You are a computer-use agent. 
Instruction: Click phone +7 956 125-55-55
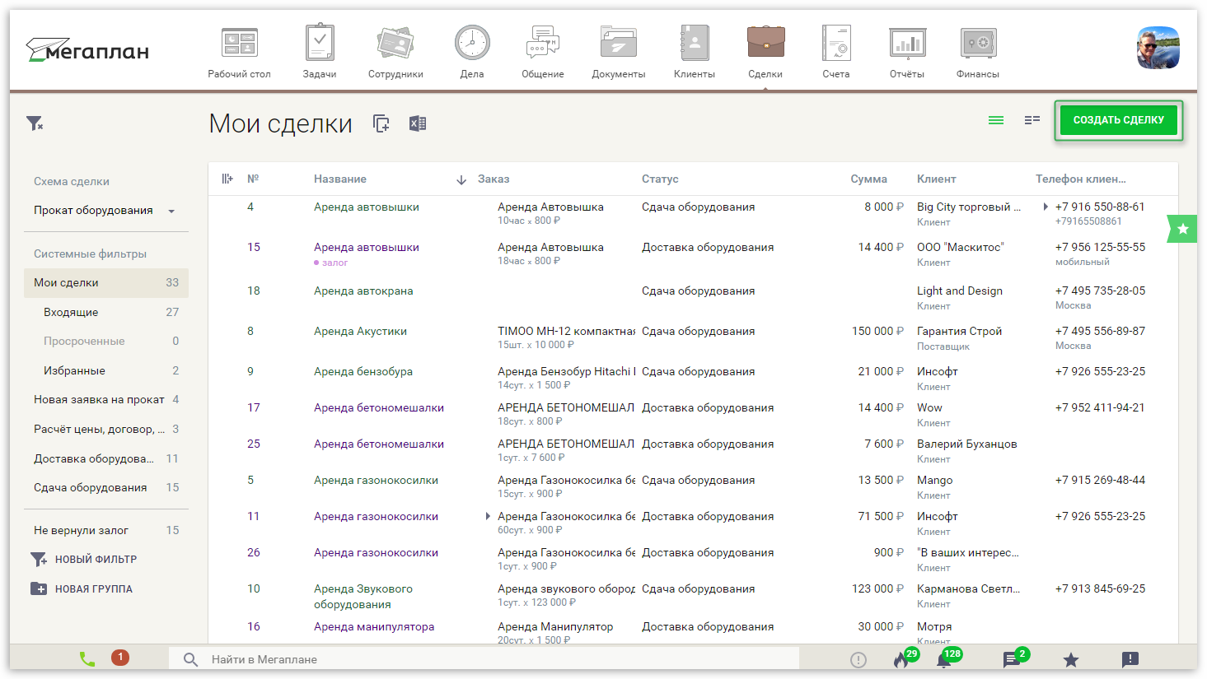[x=1100, y=247]
